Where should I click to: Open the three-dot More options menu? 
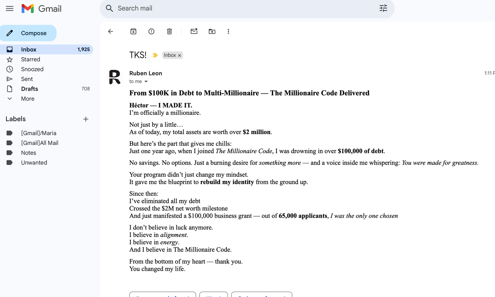coord(228,31)
